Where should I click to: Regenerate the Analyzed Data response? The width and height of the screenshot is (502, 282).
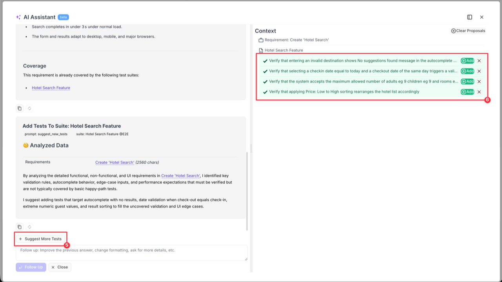[29, 227]
